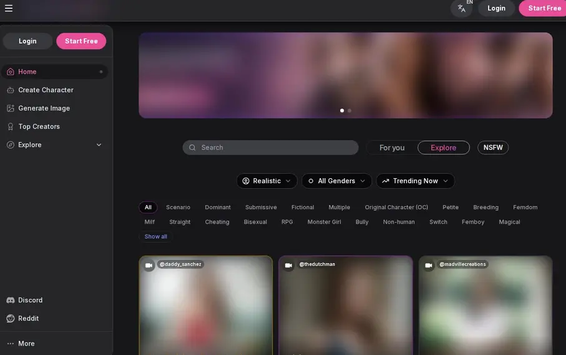Expand the Explore sidebar chevron
This screenshot has height=355, width=566.
coord(99,145)
